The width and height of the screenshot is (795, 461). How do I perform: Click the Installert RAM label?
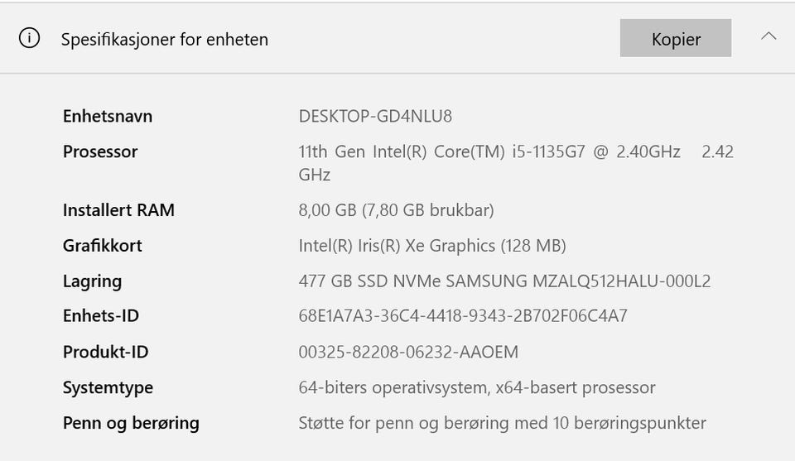coord(118,210)
